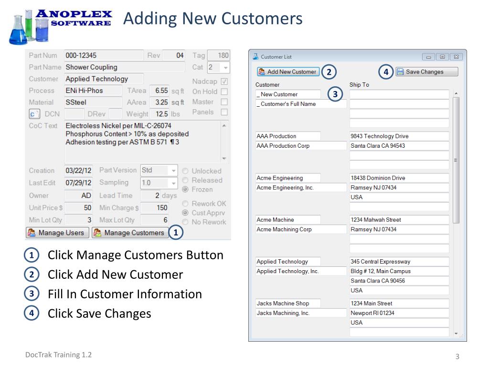The width and height of the screenshot is (489, 366).
Task: Open the Part Version dropdown
Action: coord(173,171)
